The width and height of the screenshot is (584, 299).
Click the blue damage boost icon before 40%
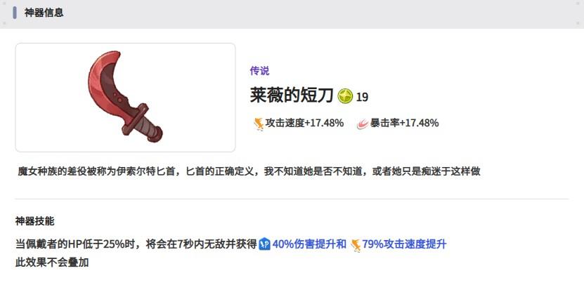264,244
